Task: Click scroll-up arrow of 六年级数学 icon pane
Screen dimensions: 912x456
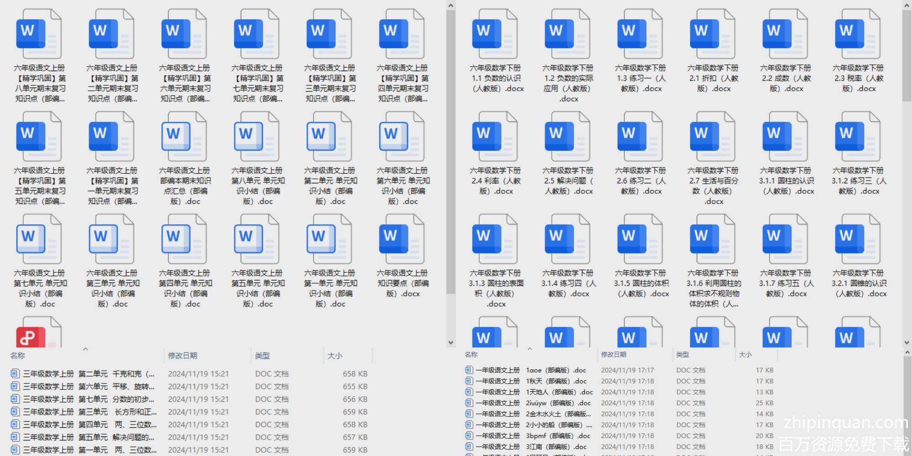Action: 907,5
